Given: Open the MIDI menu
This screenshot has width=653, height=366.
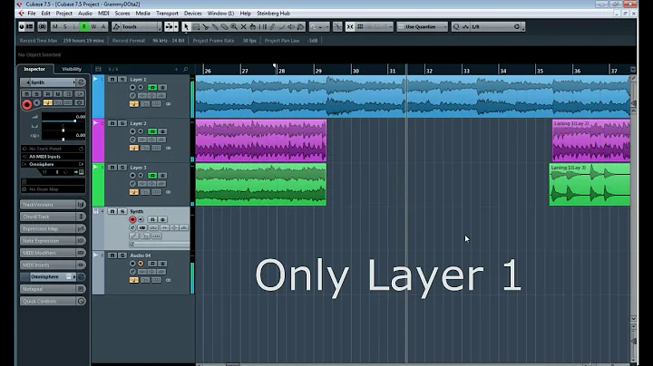Looking at the screenshot, I should pos(103,14).
